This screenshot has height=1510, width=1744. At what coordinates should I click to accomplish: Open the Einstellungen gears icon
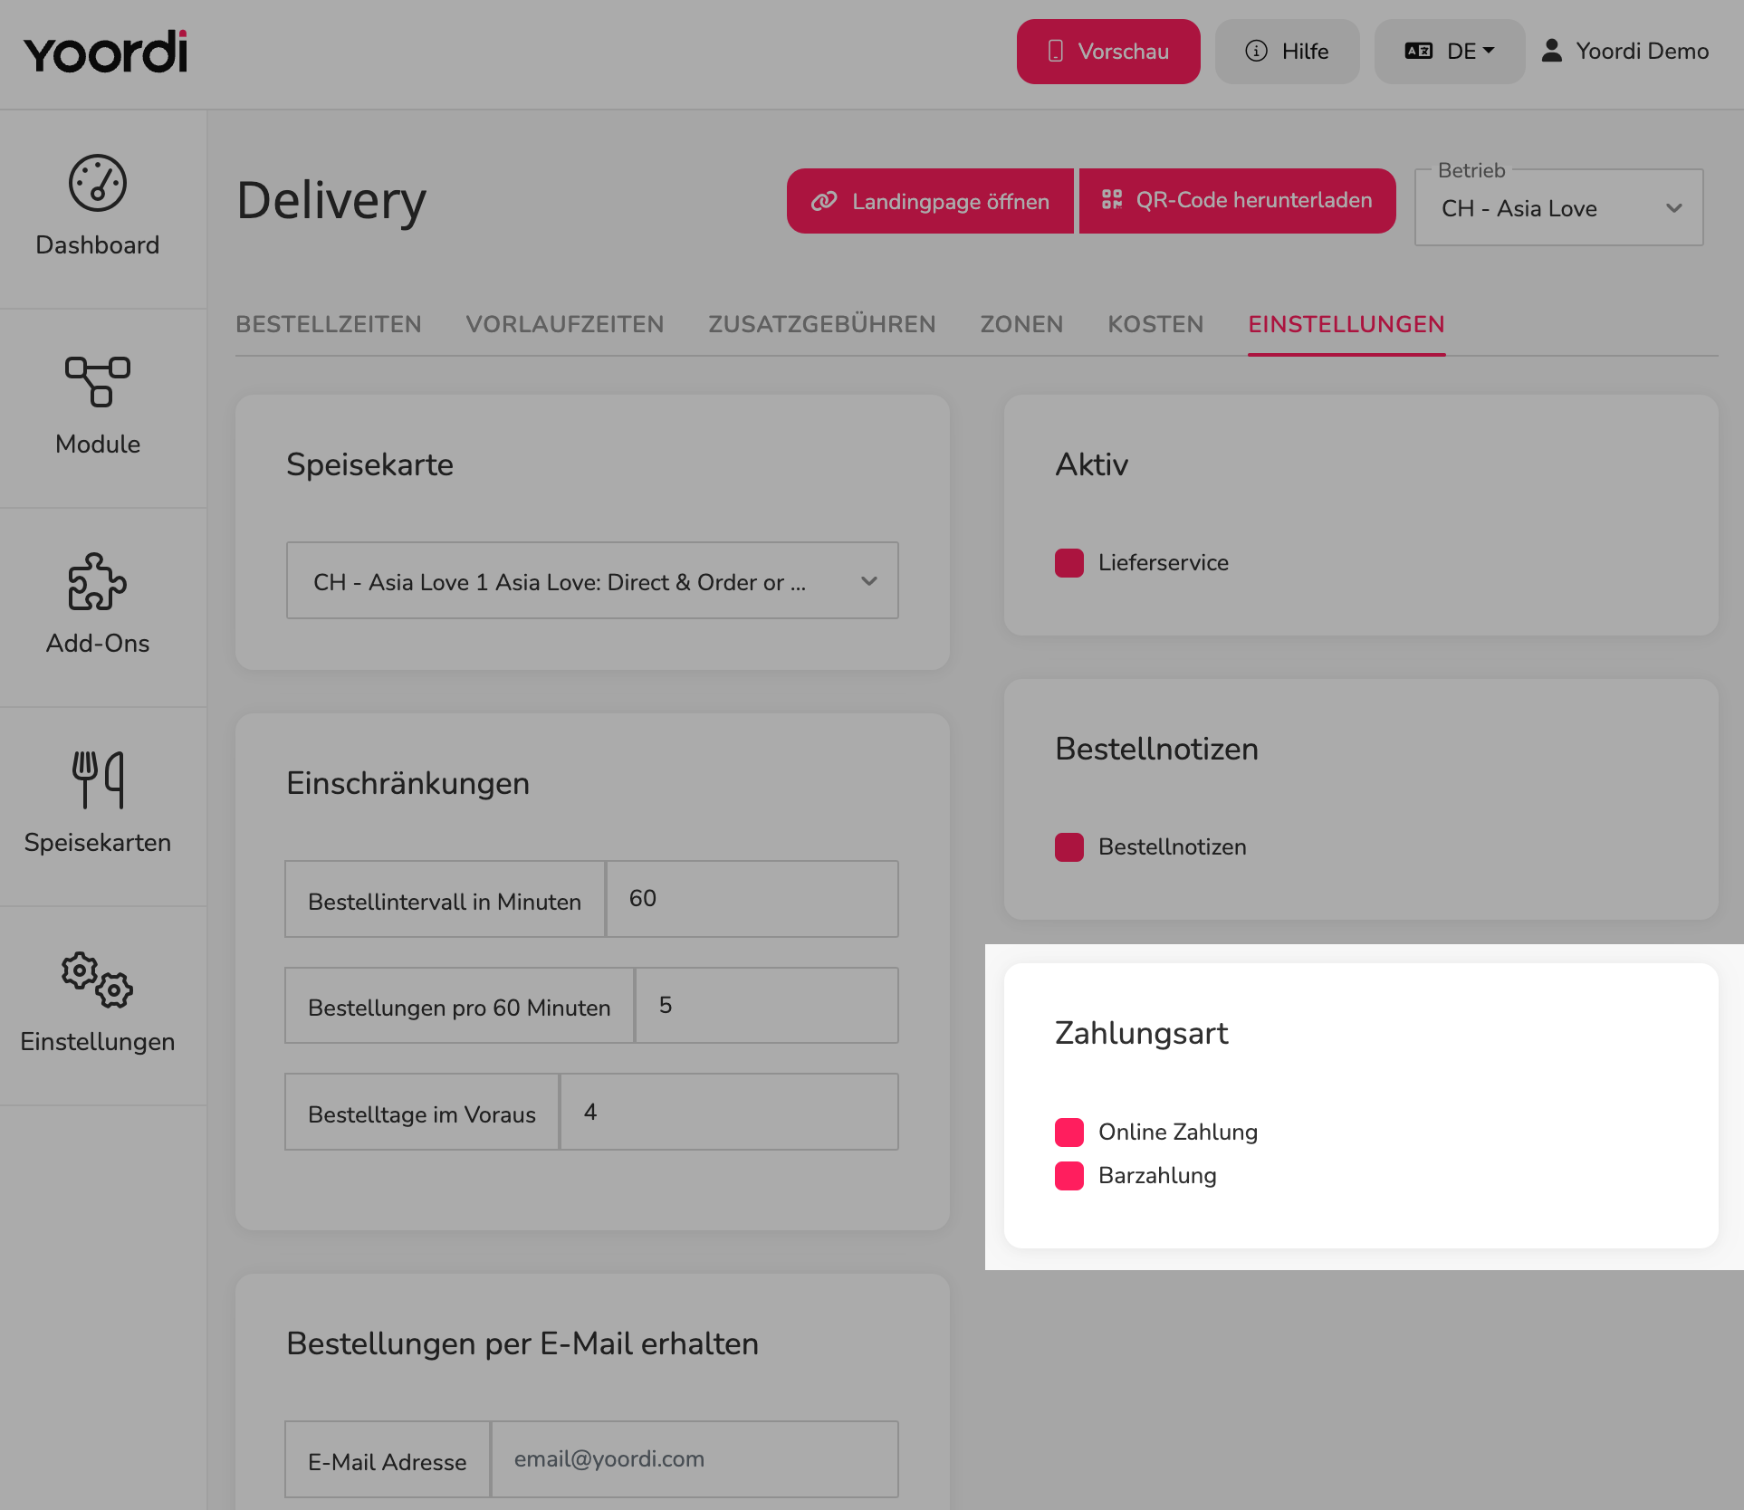coord(98,980)
